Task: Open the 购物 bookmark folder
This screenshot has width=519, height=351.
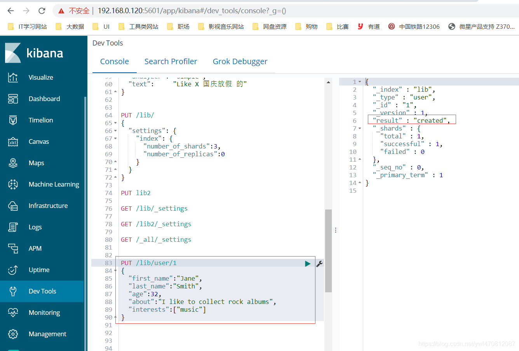Action: [x=307, y=26]
